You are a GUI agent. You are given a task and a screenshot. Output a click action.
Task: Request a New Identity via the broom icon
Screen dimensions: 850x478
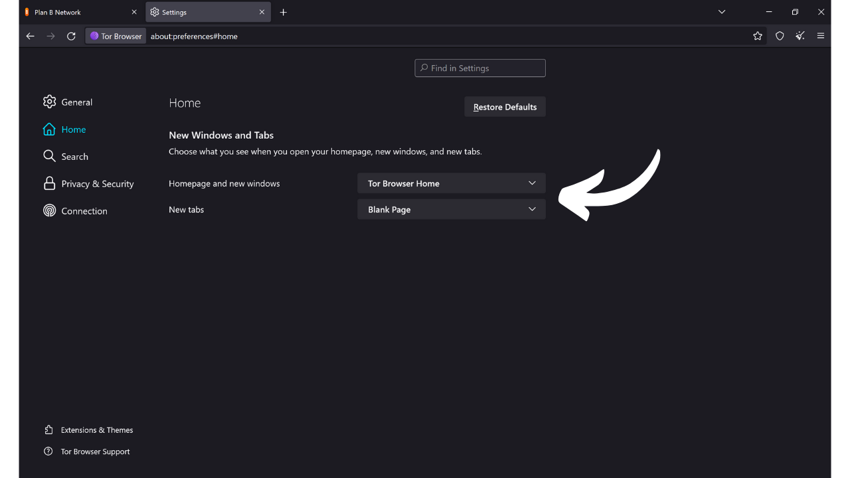click(x=800, y=36)
